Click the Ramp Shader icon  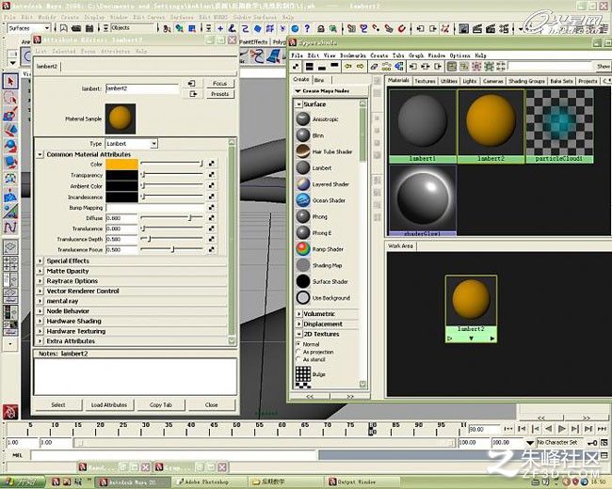303,249
